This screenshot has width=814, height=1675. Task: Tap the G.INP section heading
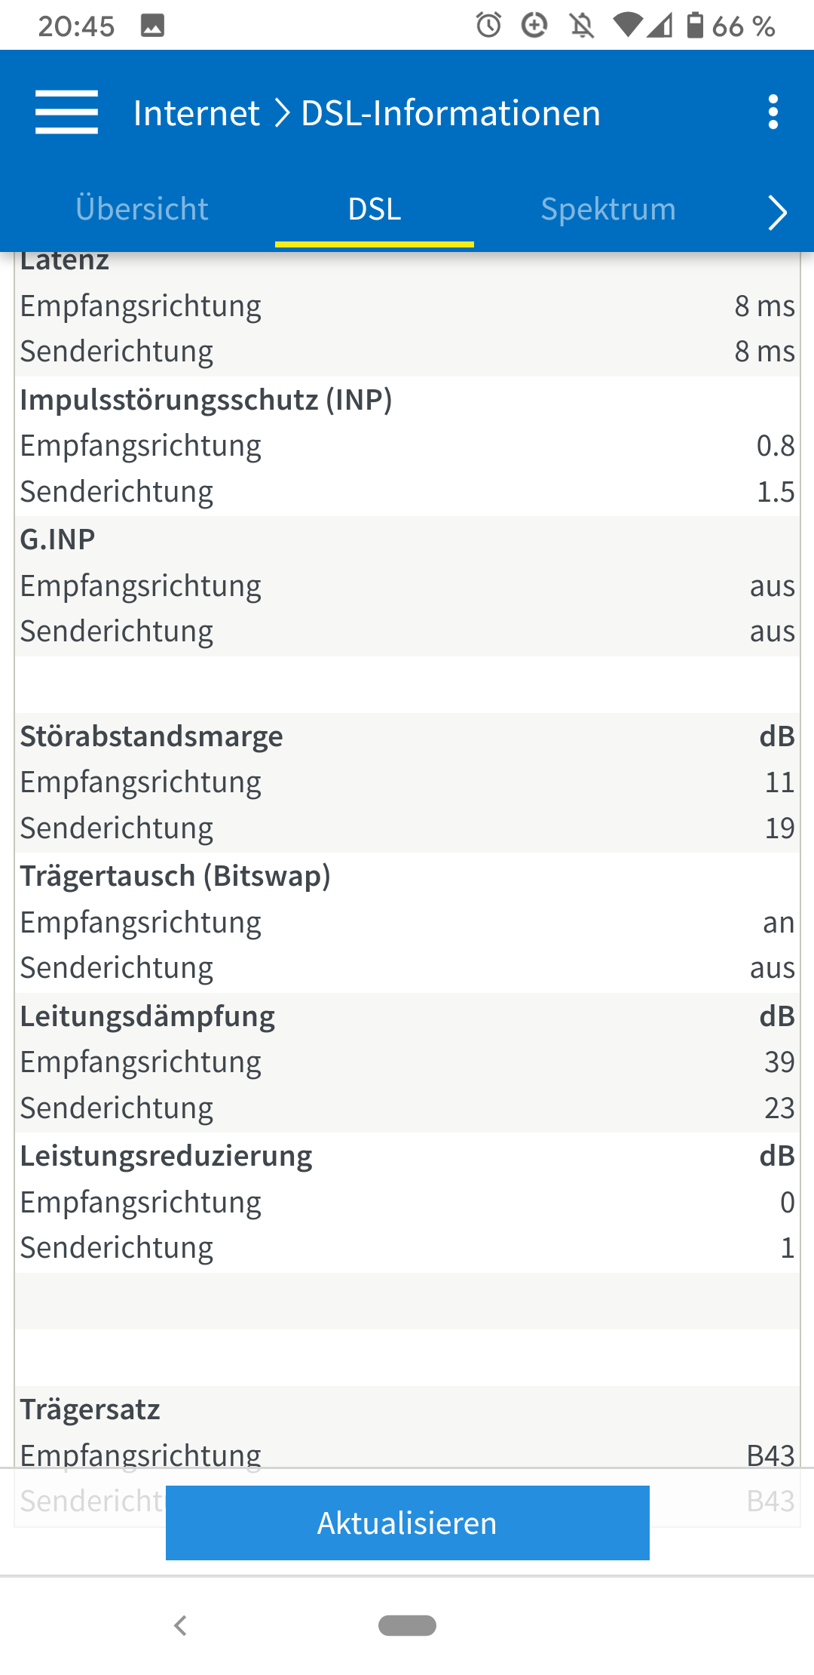pos(57,539)
